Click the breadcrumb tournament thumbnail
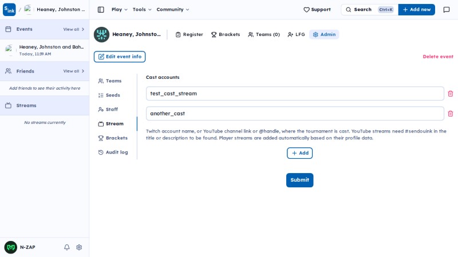 coord(28,10)
